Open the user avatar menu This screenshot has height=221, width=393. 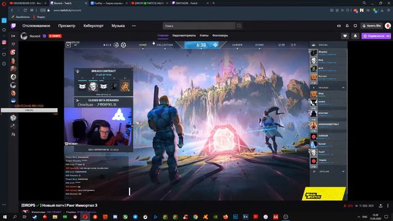click(x=387, y=26)
